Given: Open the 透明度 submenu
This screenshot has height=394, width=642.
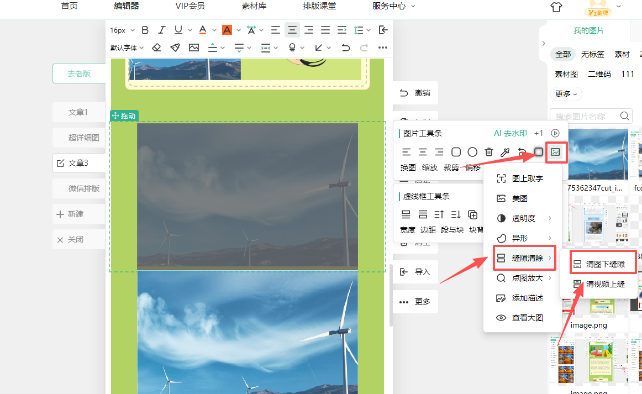Looking at the screenshot, I should tap(524, 218).
